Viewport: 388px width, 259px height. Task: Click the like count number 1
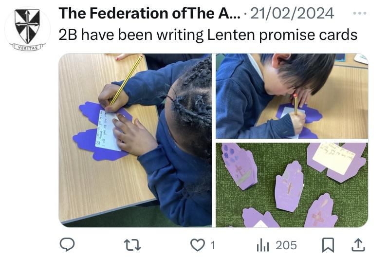[x=213, y=245]
